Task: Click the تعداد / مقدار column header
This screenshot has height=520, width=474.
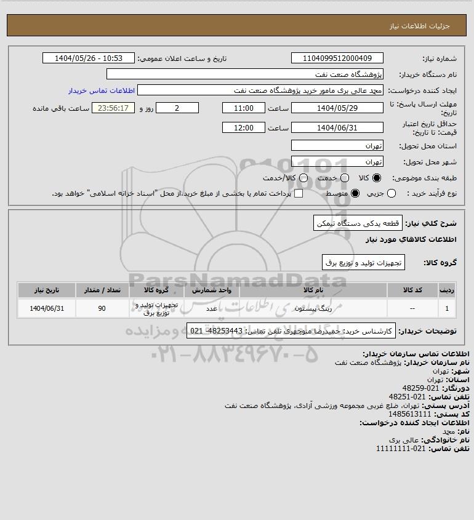Action: (102, 290)
